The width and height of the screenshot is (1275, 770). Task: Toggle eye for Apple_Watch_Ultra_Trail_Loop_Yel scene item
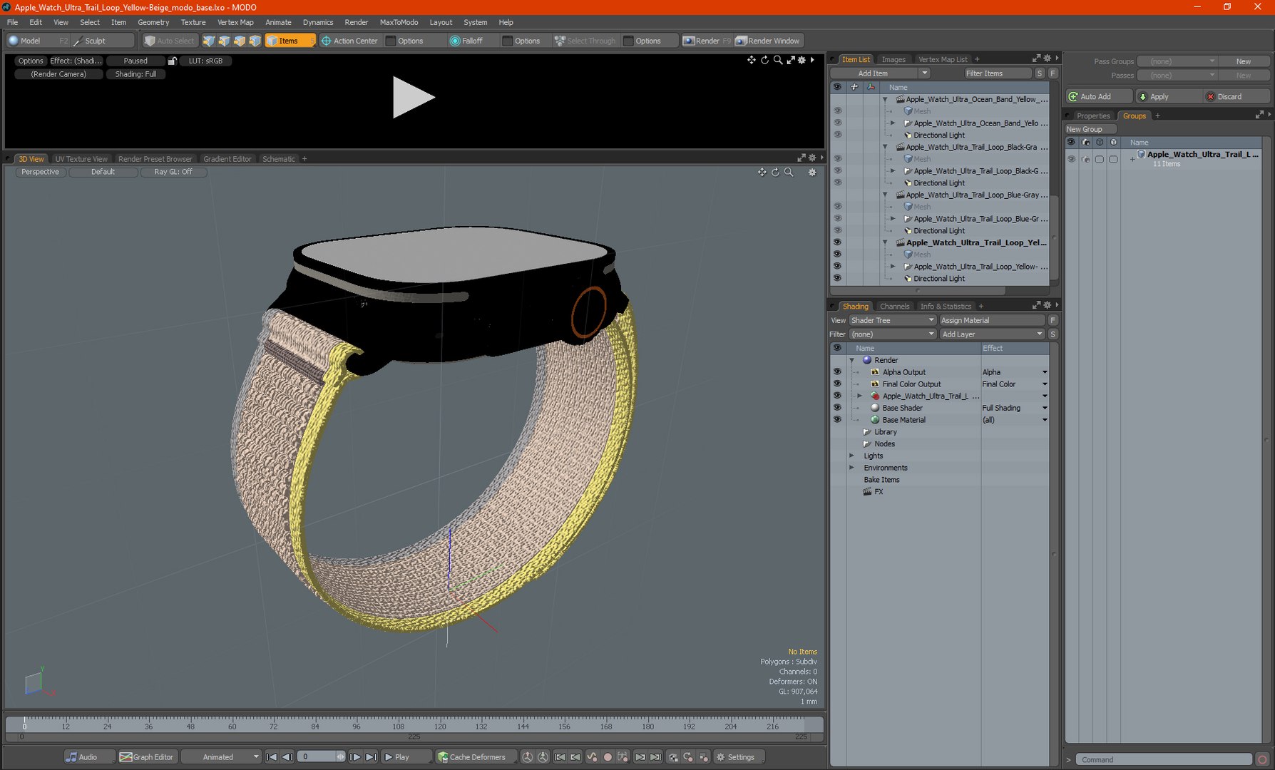point(837,242)
